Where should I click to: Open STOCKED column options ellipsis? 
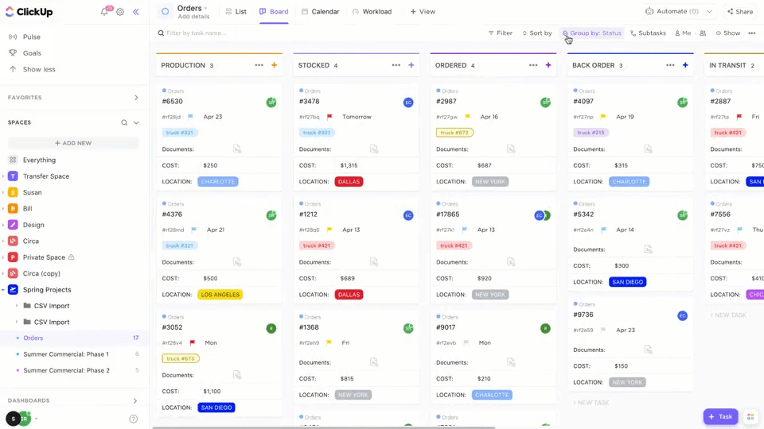(x=396, y=65)
